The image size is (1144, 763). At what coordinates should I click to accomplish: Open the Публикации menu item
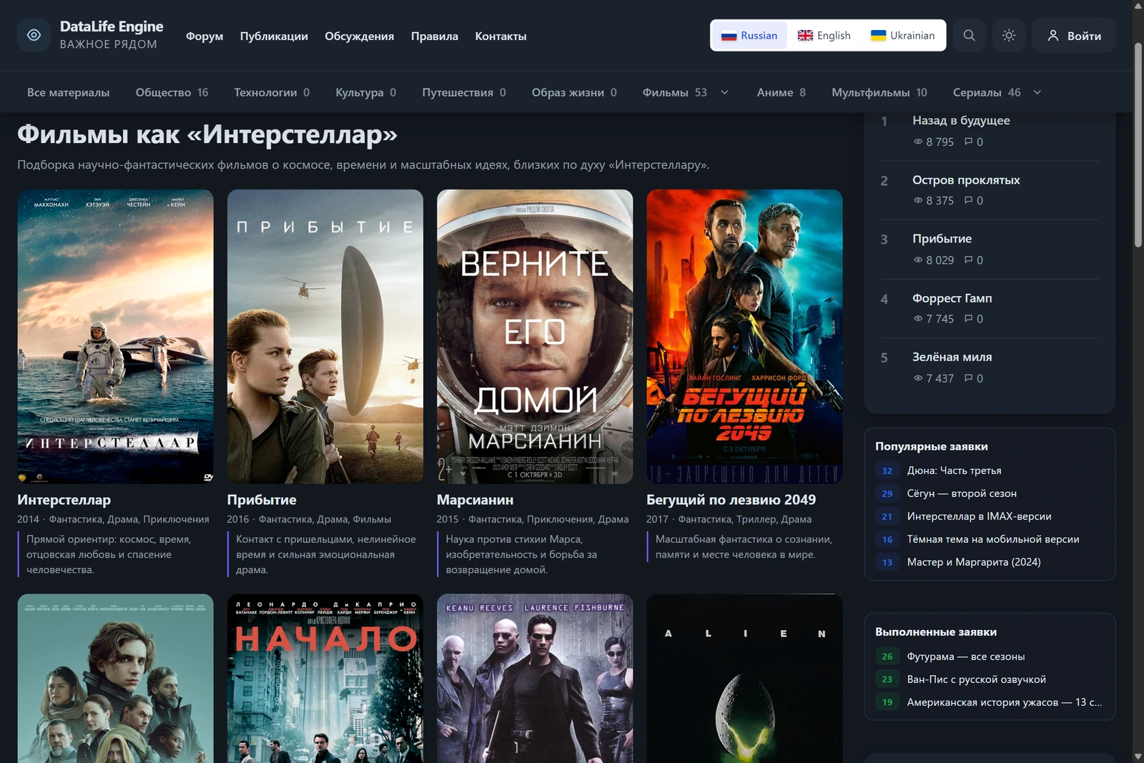[x=274, y=36]
